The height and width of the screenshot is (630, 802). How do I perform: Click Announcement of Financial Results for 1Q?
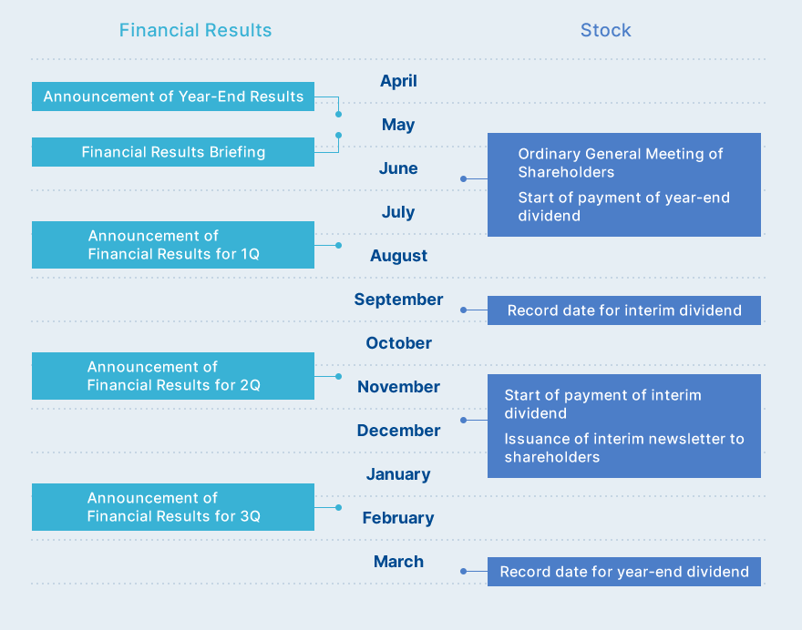coord(173,245)
